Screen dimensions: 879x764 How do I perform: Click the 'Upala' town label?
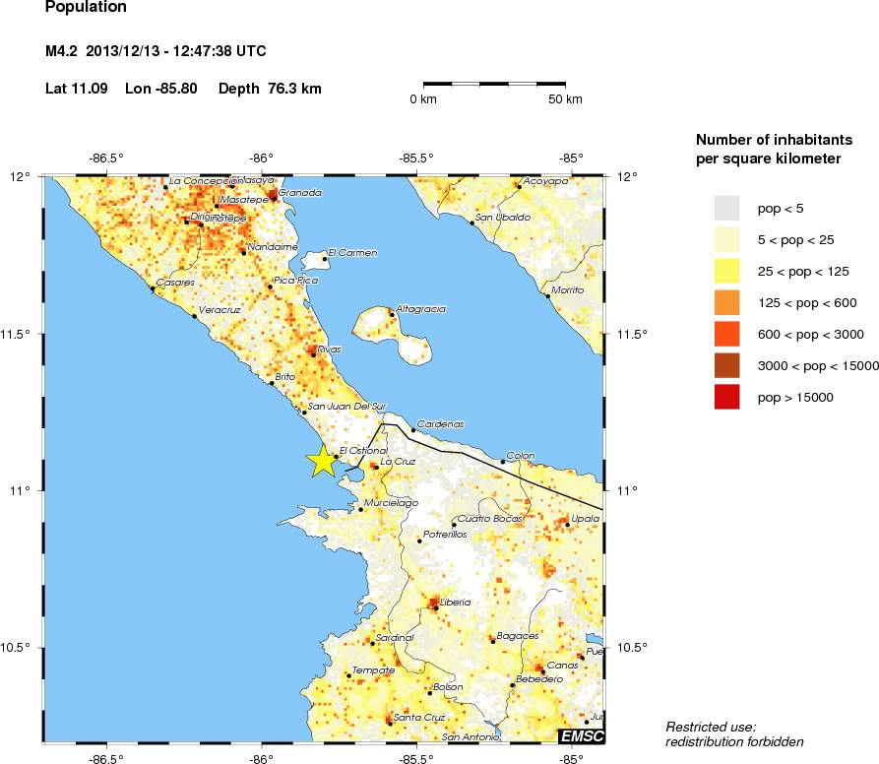[x=586, y=519]
